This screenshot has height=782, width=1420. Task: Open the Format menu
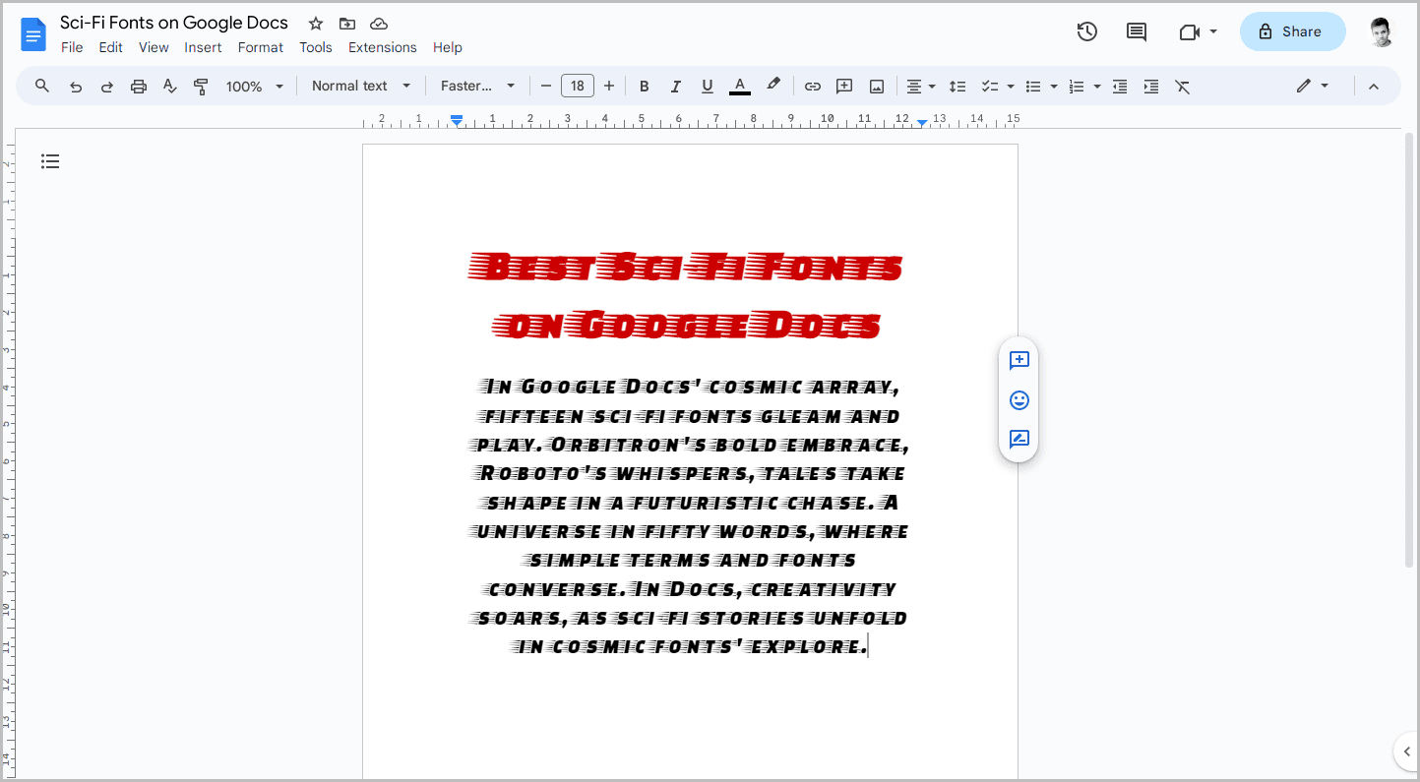260,47
